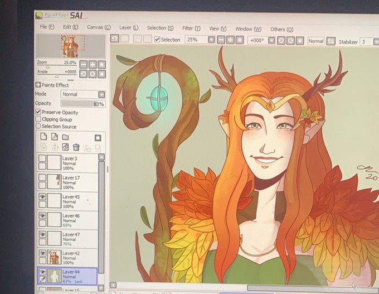Screen dimensions: 379x294
Task: Click navigator reset zoom button
Action: pyautogui.click(x=102, y=65)
